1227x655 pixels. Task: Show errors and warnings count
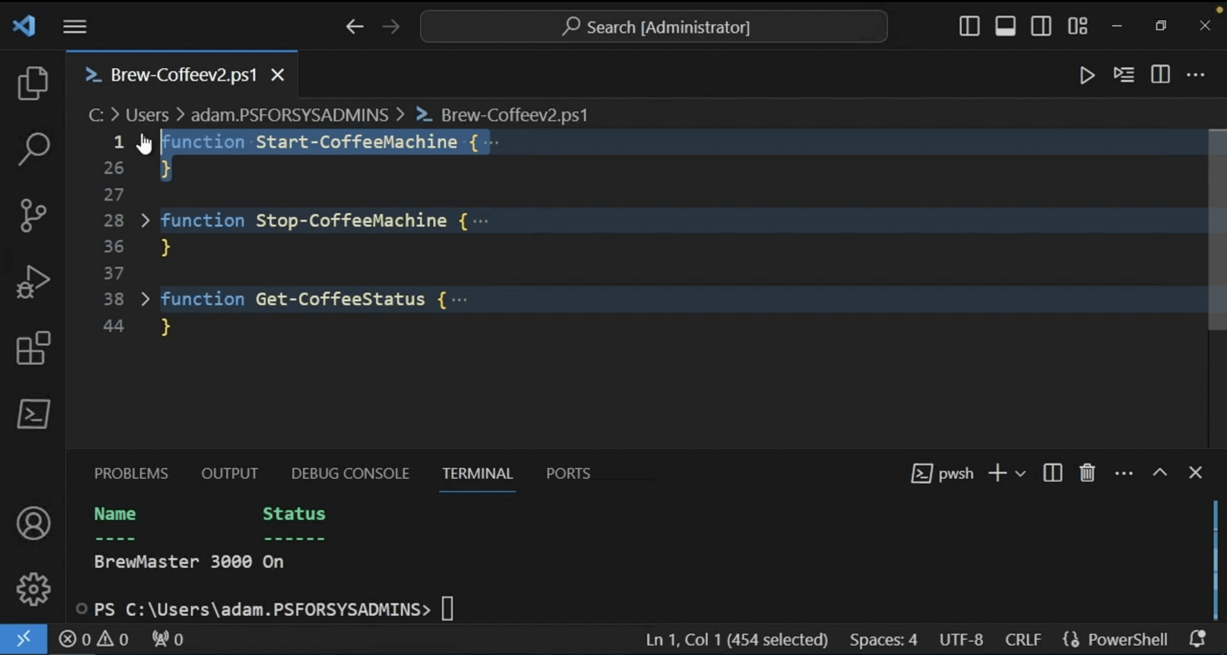click(94, 639)
